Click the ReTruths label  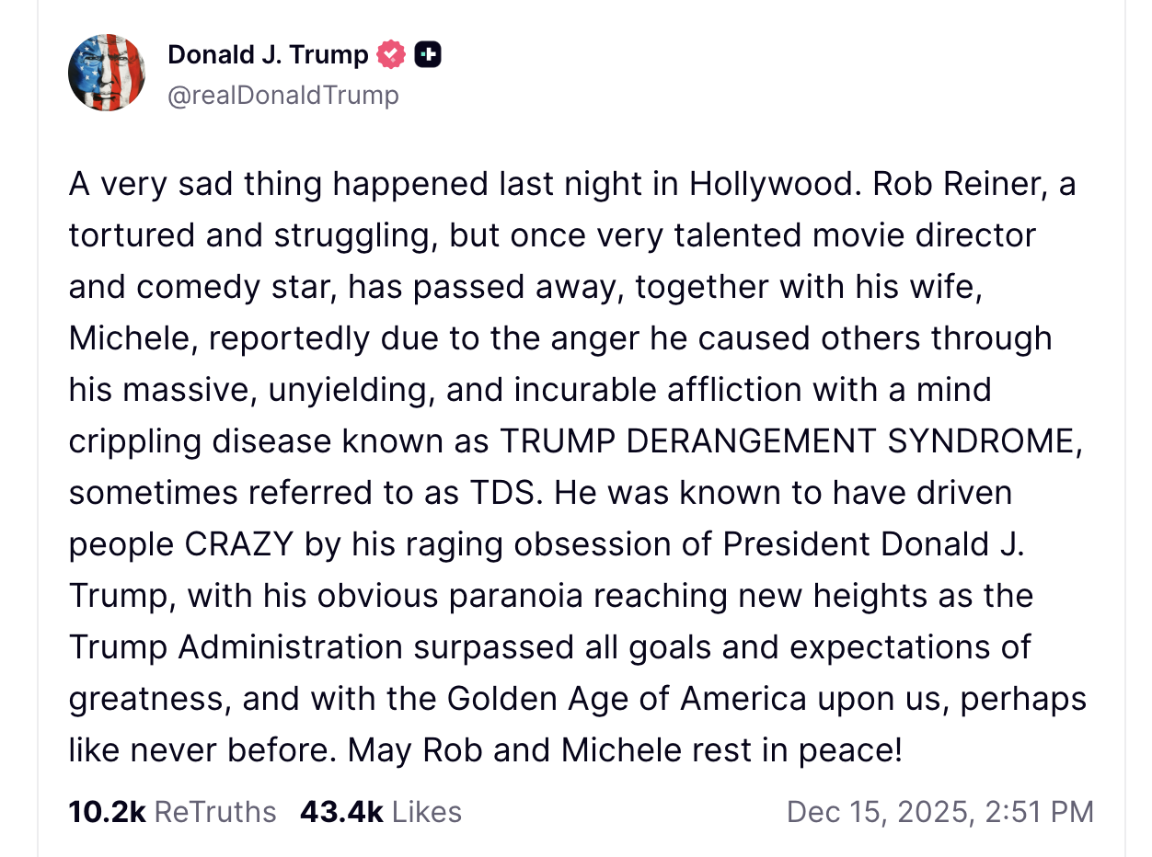215,812
